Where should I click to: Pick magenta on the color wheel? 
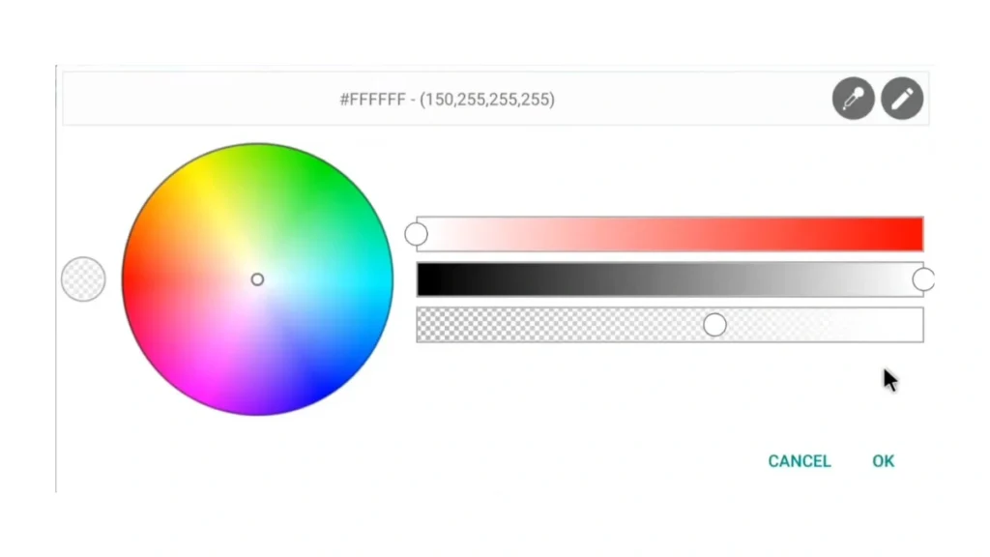tap(197, 385)
